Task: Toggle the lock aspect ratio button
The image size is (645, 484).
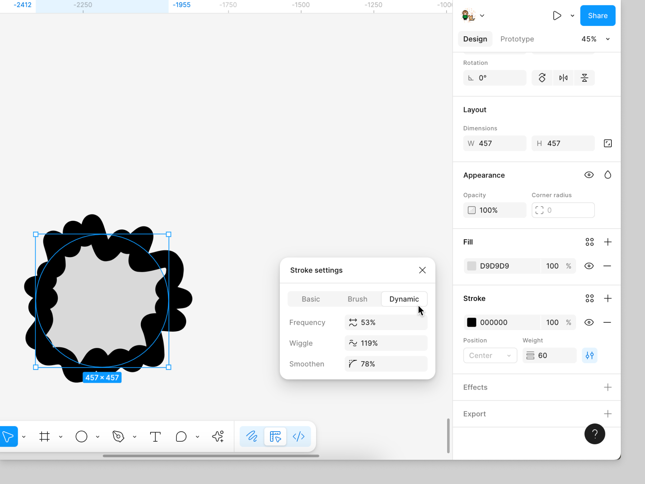Action: [608, 144]
